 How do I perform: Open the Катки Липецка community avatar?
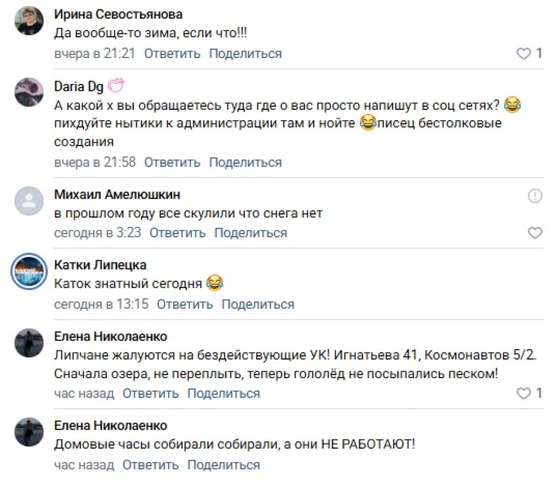point(29,271)
